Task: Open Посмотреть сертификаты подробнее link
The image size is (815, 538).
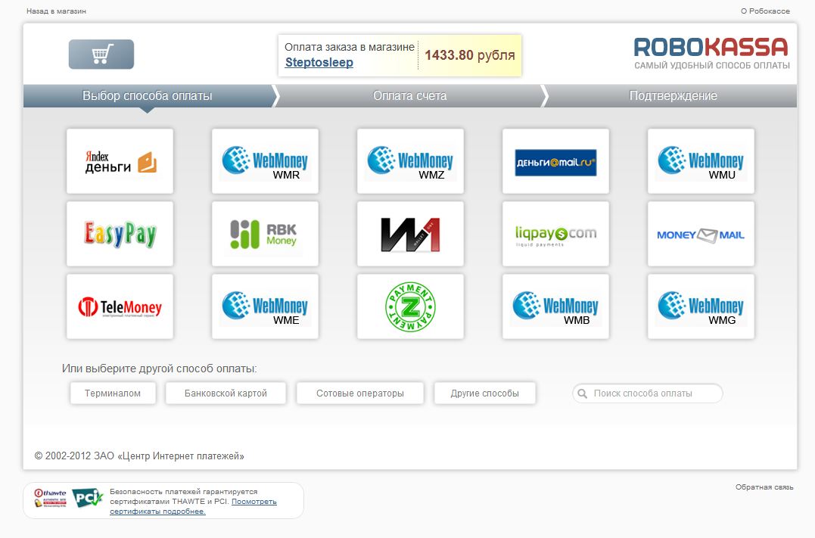Action: click(193, 507)
